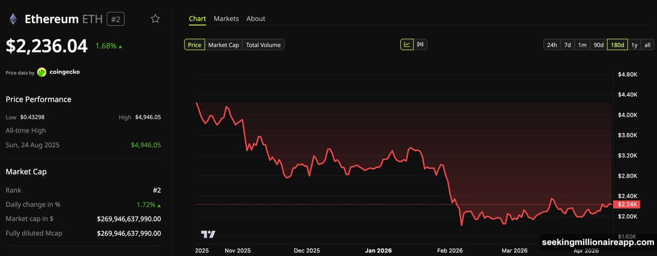Click the #2 rank badge beside ETH

116,19
